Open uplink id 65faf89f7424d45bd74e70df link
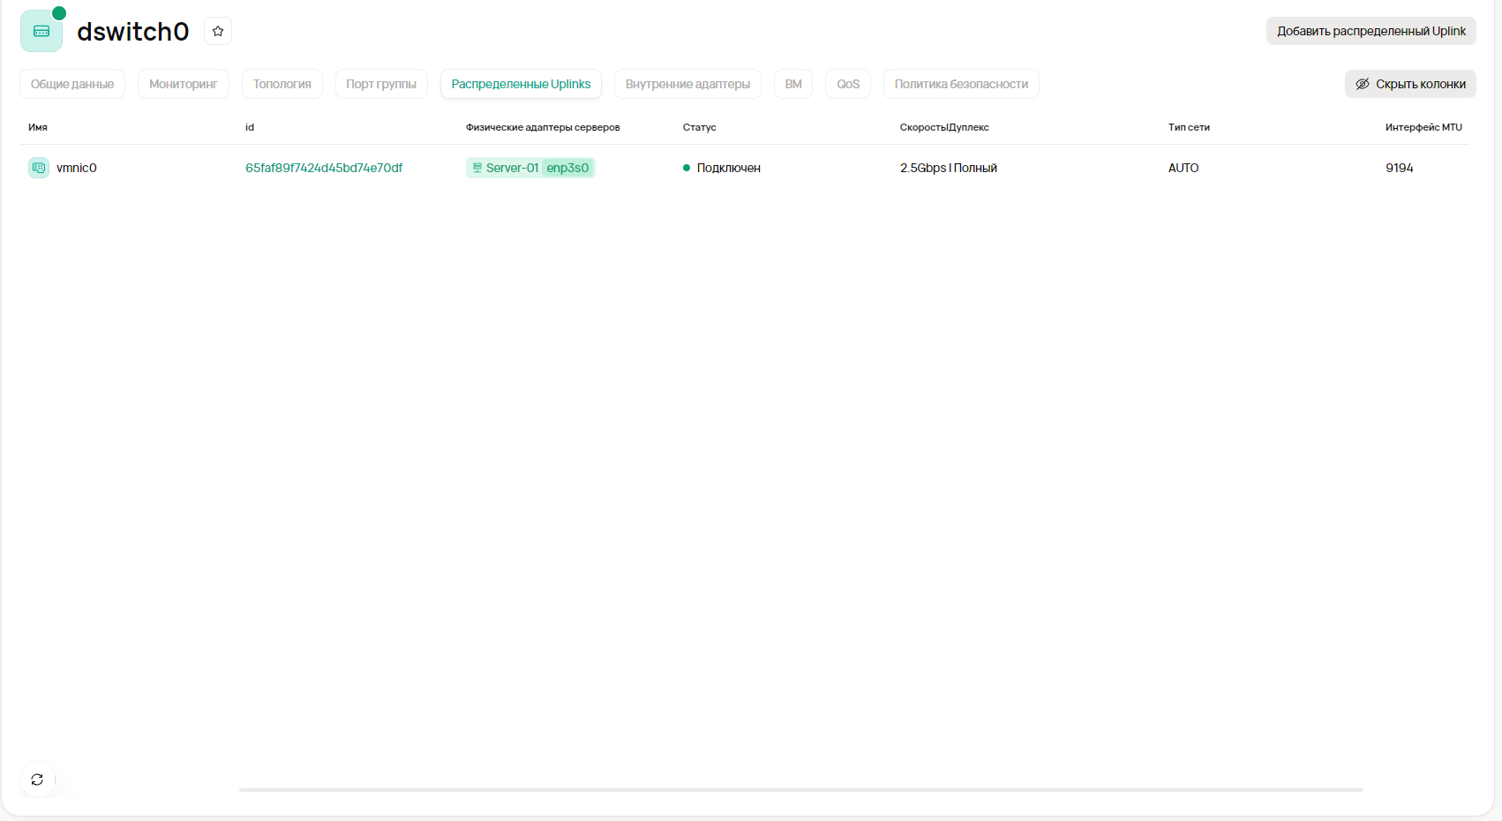This screenshot has width=1502, height=821. coord(324,168)
